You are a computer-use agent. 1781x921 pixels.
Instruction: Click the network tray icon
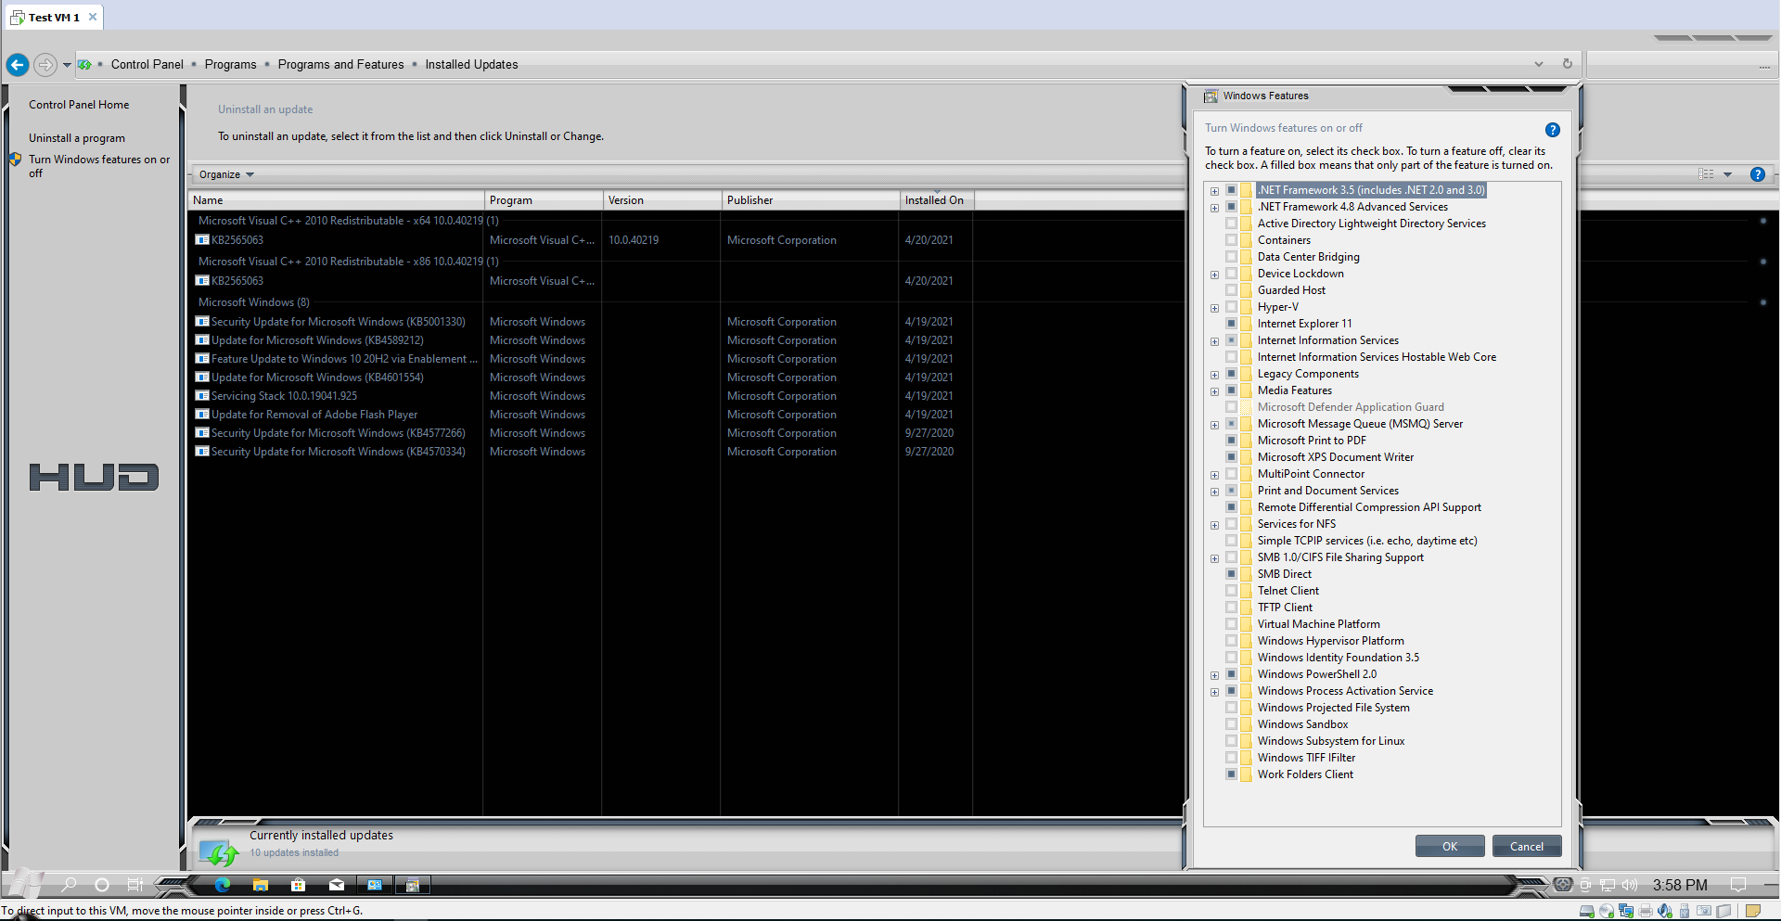click(1608, 885)
